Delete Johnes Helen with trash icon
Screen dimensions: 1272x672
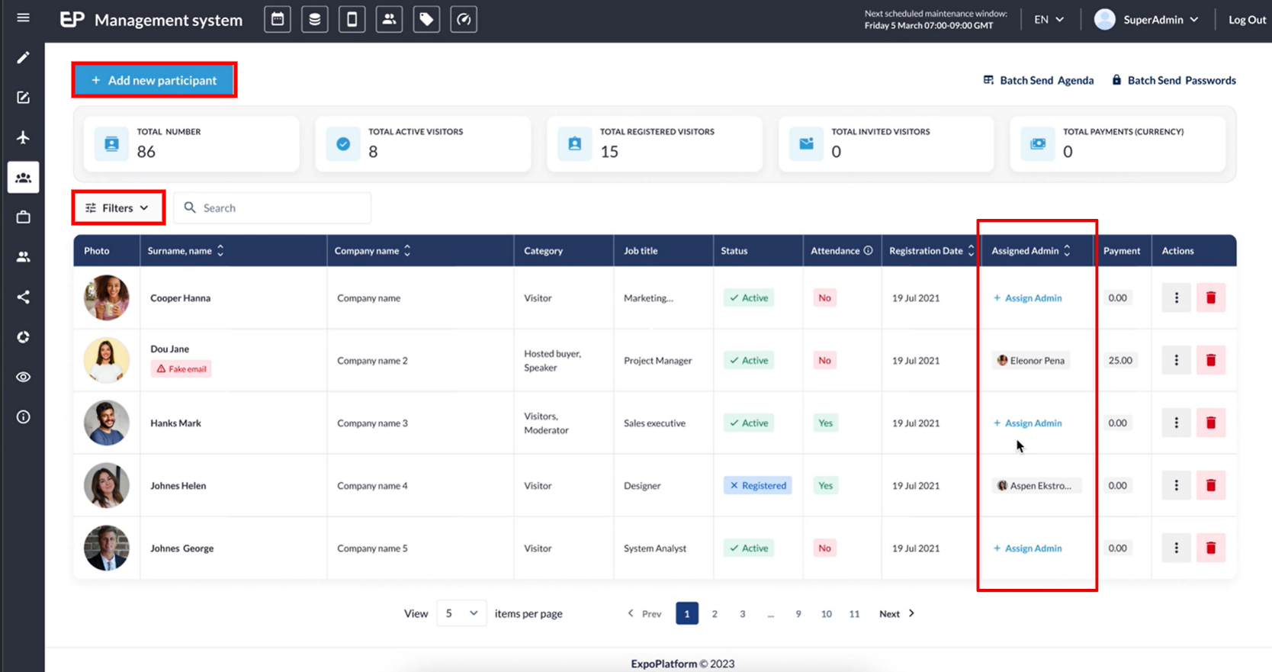[x=1210, y=485]
